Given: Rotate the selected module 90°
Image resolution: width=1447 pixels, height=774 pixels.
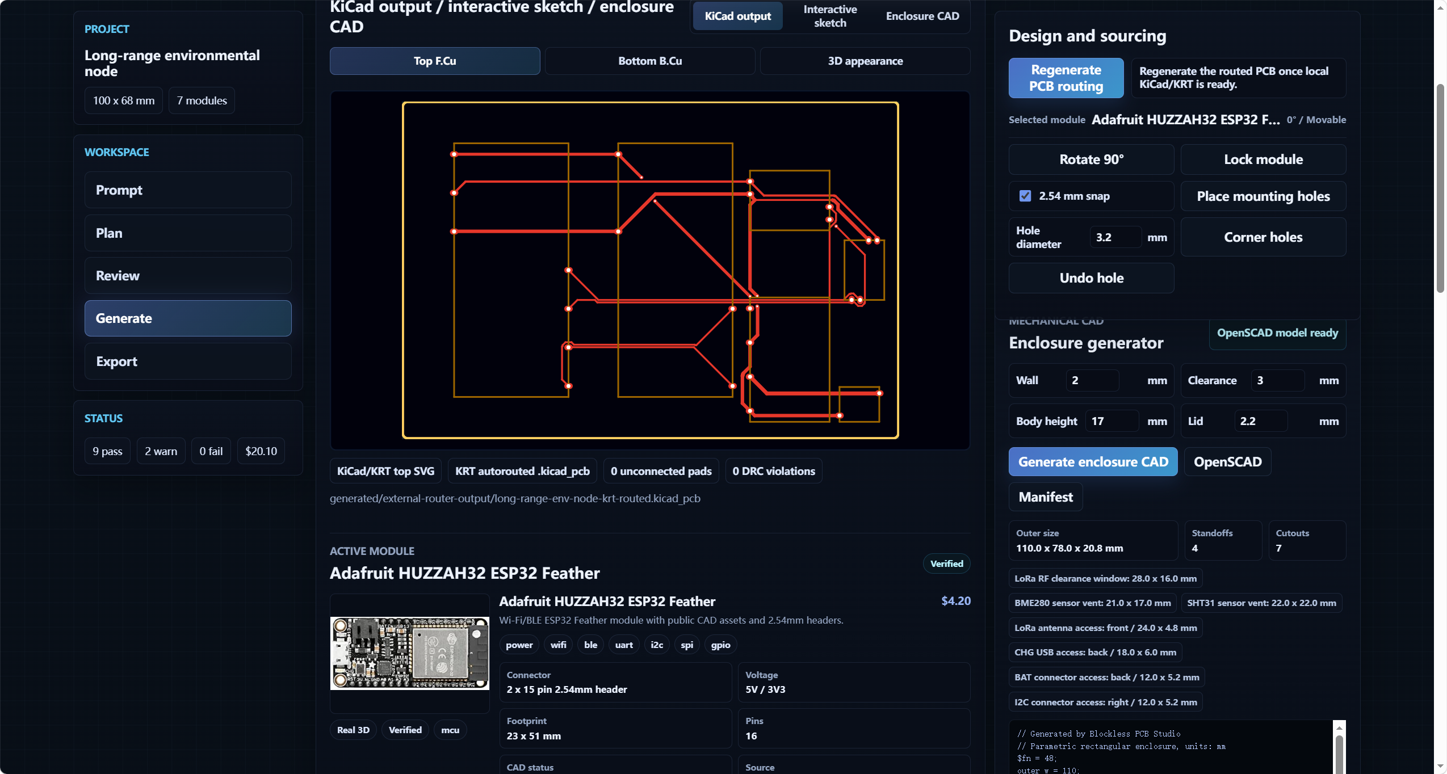Looking at the screenshot, I should pyautogui.click(x=1091, y=159).
